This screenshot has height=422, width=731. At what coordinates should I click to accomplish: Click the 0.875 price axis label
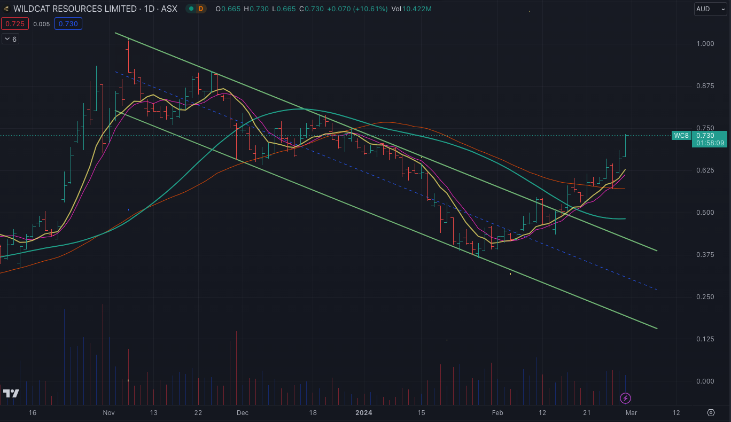704,86
